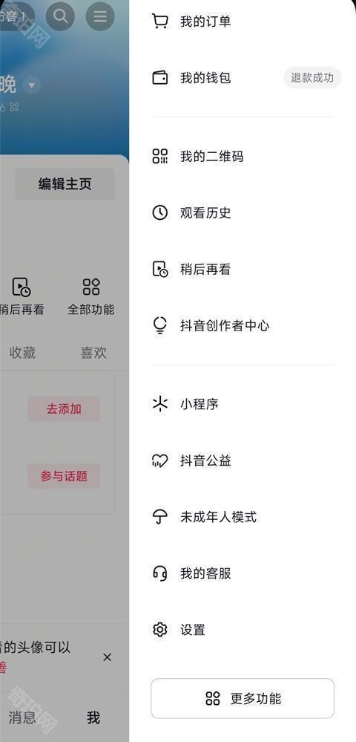This screenshot has width=356, height=742.
Task: Open the headset icon 我的客服
Action: [159, 573]
